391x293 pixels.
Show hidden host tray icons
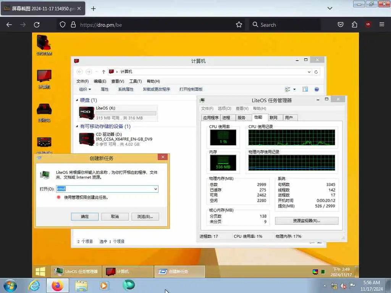coord(325,286)
